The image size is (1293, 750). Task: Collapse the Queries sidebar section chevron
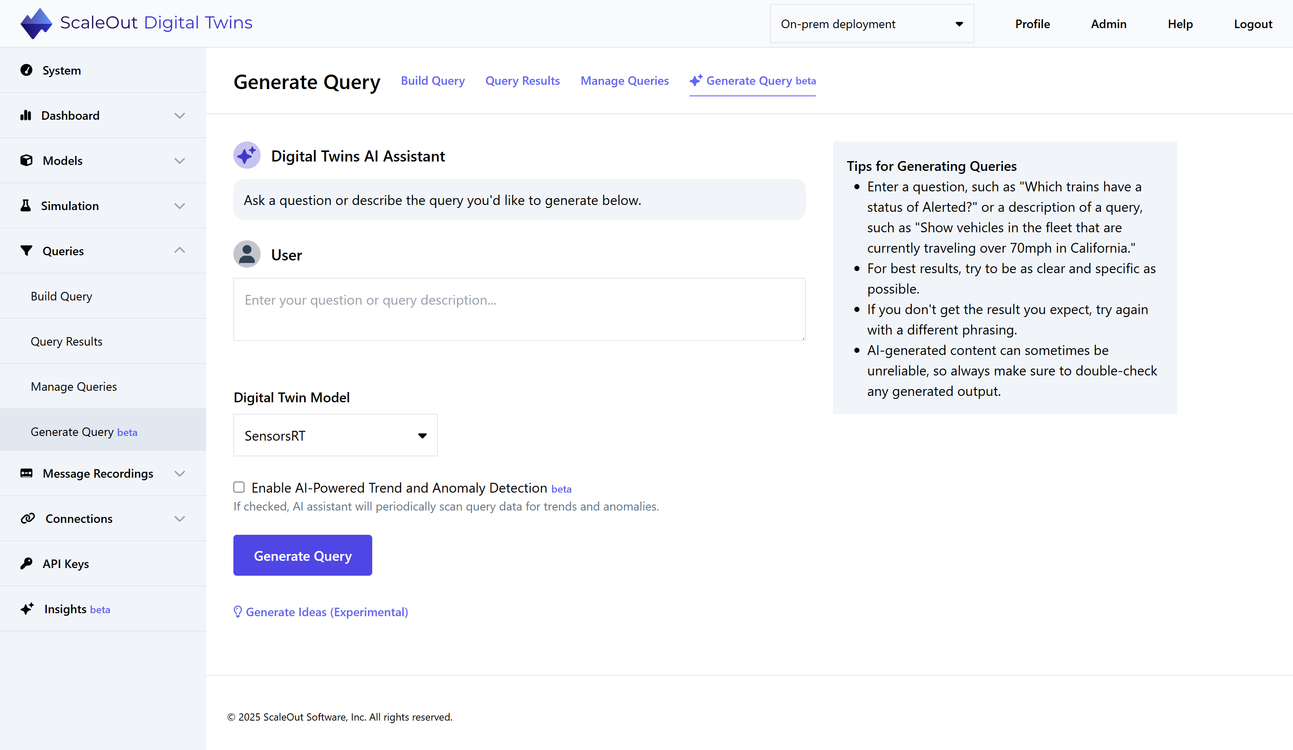pyautogui.click(x=180, y=250)
